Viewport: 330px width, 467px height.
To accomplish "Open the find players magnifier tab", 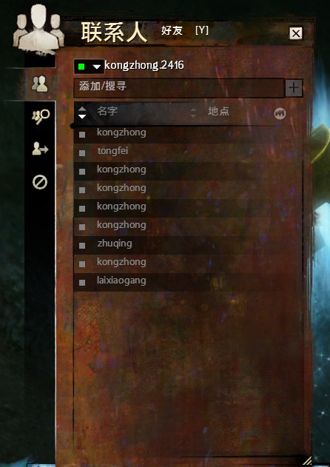I will 40,117.
